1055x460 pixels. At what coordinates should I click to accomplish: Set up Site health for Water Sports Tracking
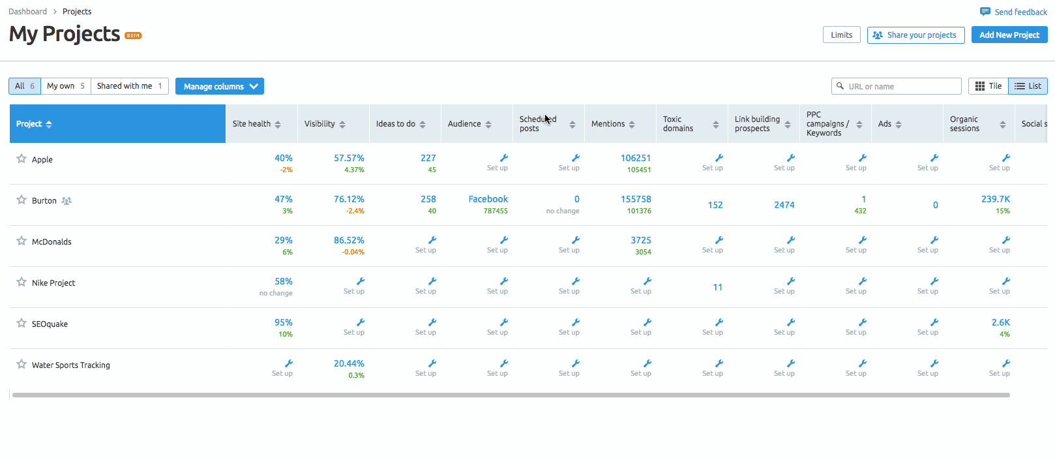(x=282, y=368)
